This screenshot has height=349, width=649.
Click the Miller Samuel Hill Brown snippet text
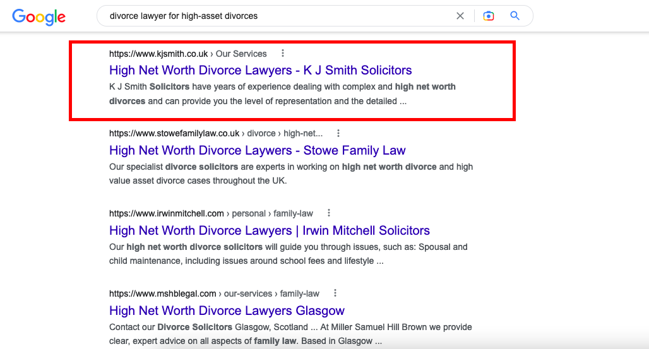click(x=290, y=334)
